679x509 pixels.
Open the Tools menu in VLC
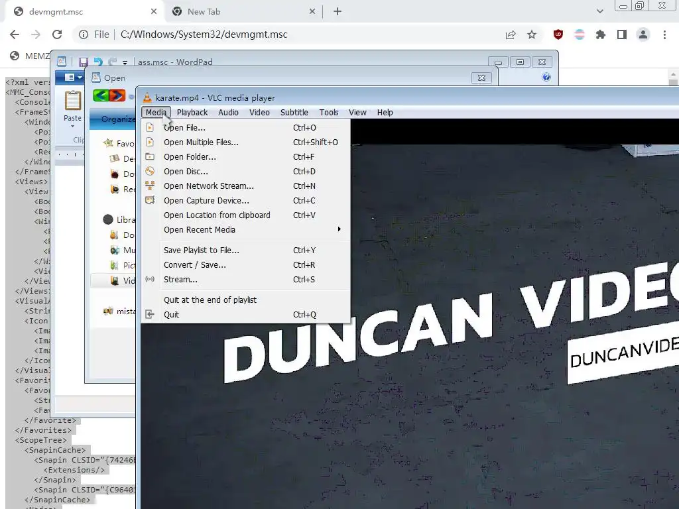tap(329, 112)
